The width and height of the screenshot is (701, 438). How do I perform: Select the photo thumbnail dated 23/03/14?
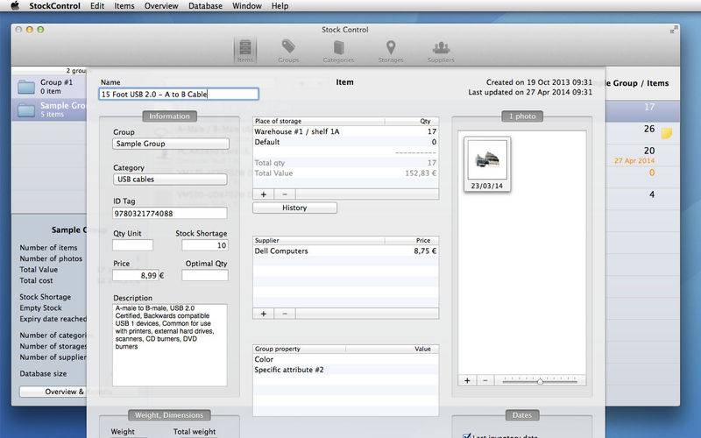pyautogui.click(x=487, y=164)
